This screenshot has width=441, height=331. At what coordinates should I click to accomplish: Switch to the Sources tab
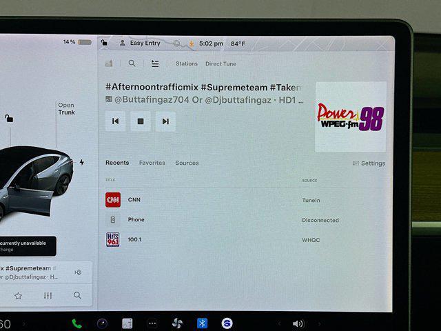pos(187,163)
